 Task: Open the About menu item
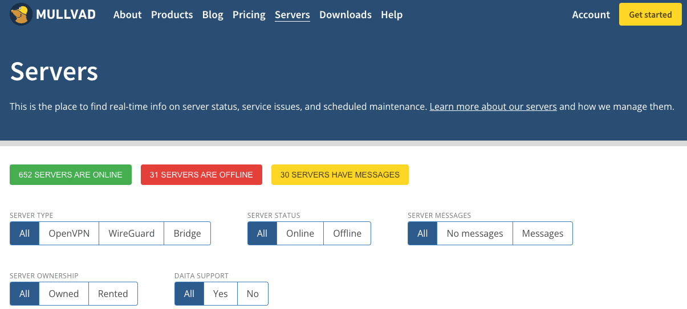pos(127,15)
